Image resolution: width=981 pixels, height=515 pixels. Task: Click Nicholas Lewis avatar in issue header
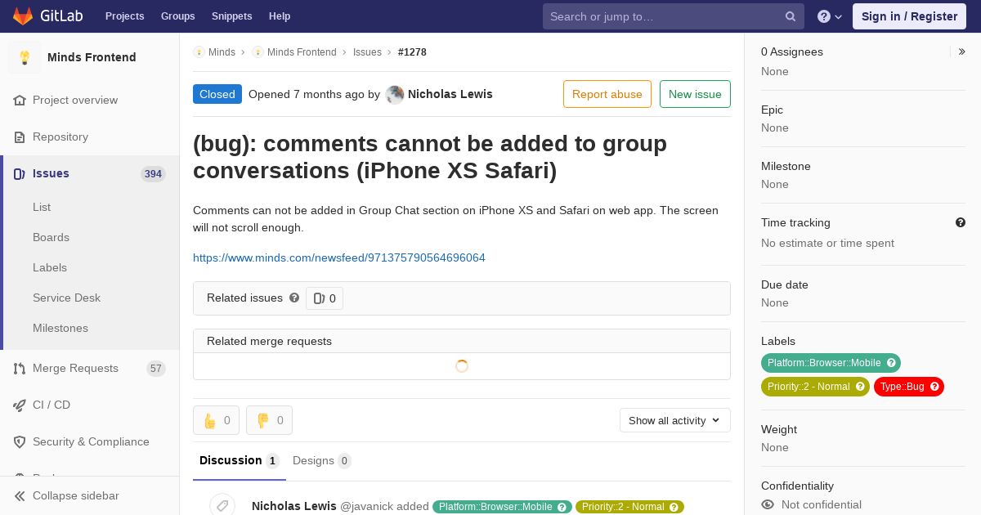(395, 94)
